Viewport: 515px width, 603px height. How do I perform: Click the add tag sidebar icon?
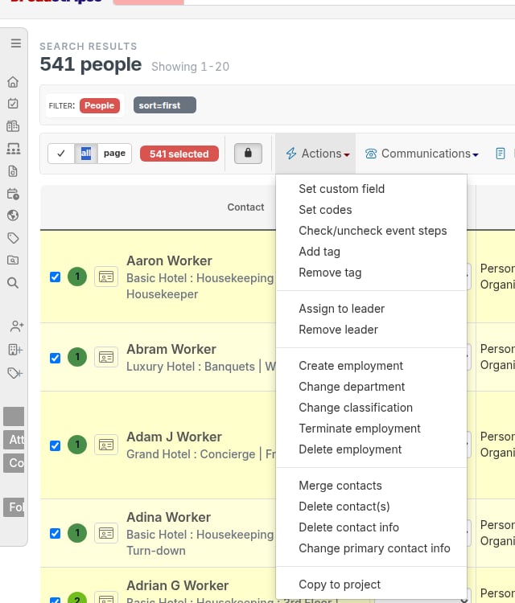[15, 372]
